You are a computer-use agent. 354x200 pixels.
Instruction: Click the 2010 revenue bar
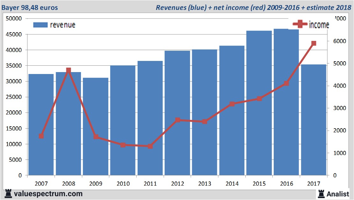123,120
